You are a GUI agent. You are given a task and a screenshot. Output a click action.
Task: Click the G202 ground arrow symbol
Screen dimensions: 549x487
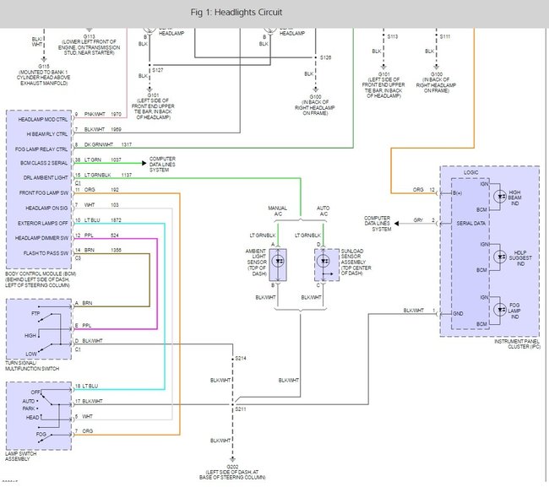click(x=232, y=460)
